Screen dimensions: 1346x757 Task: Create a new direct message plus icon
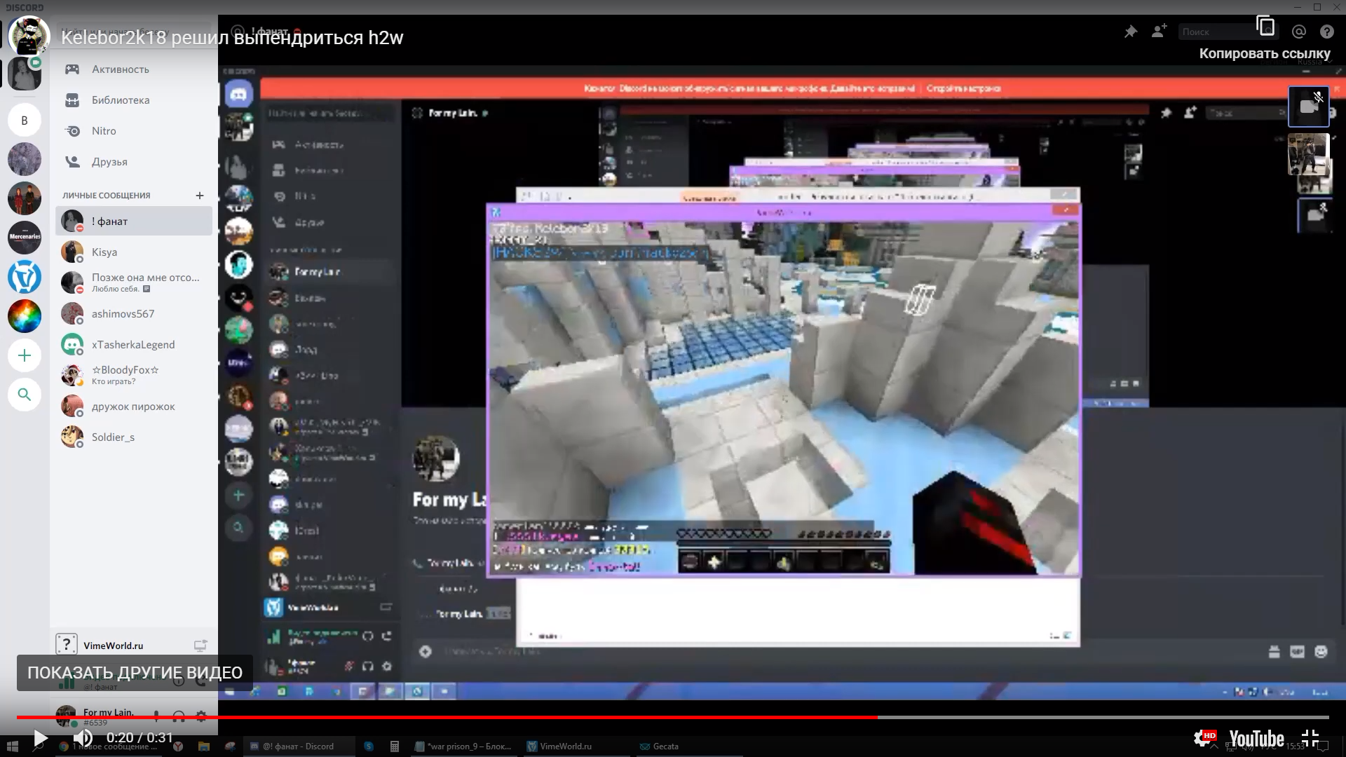click(x=200, y=196)
